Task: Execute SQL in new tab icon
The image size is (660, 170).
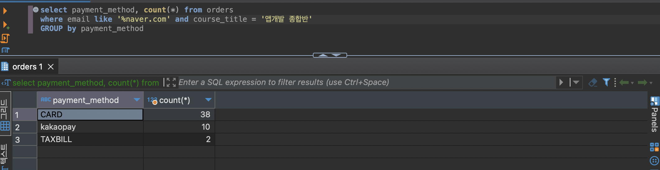Action: click(x=6, y=25)
